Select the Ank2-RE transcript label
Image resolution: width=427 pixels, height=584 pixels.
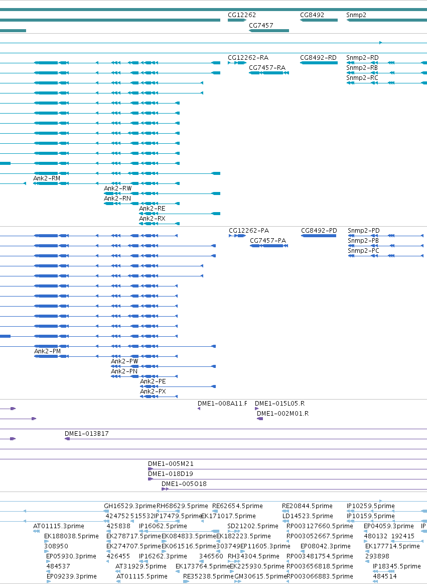pyautogui.click(x=152, y=209)
